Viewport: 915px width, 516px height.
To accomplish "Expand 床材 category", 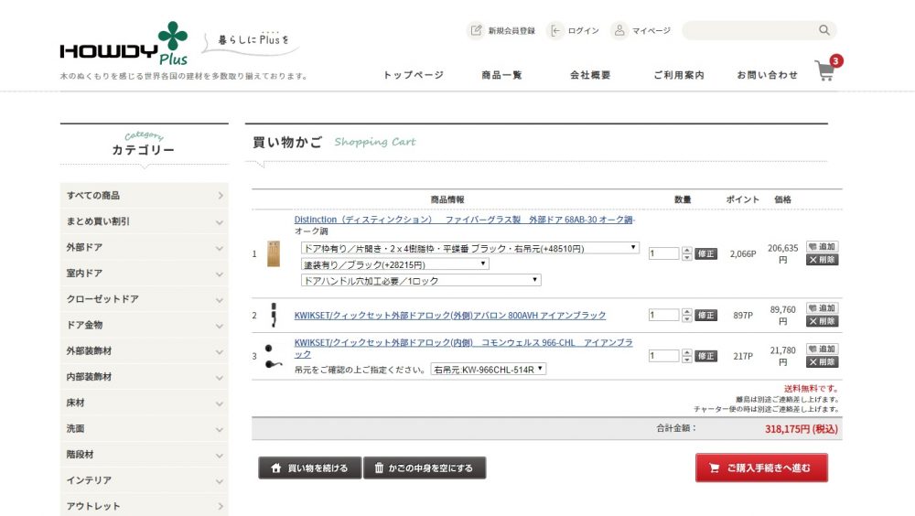I will (x=145, y=403).
